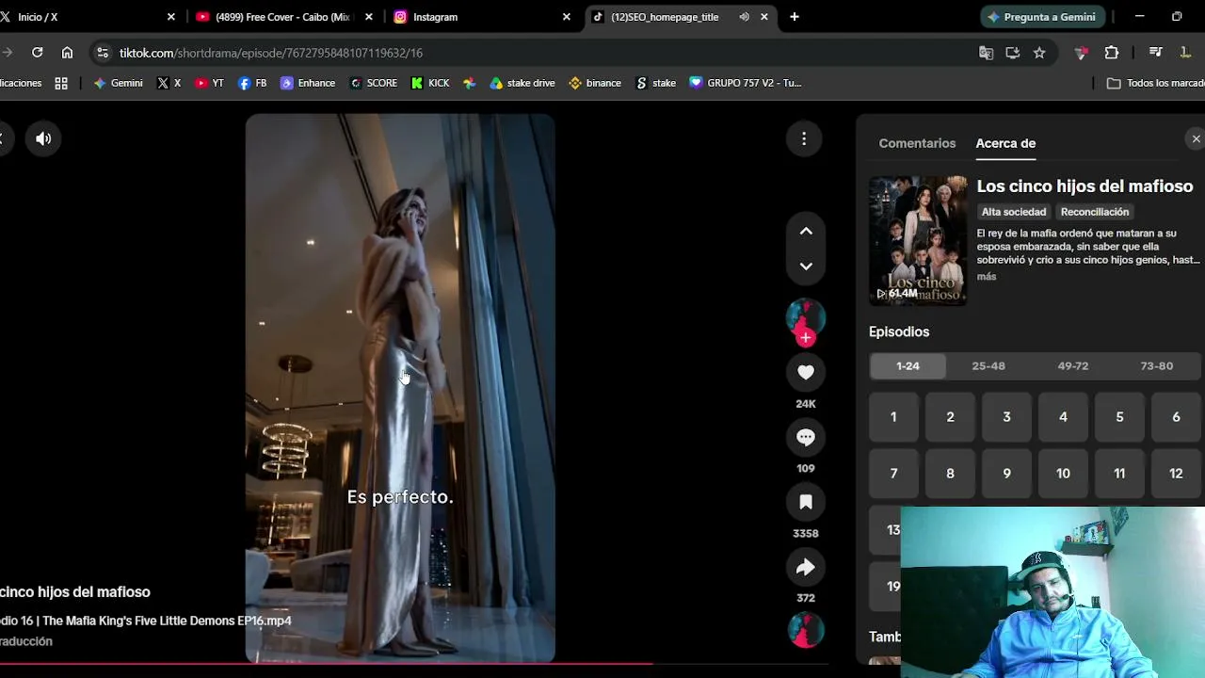Seek on the red video progress bar
Viewport: 1205px width, 678px height.
tap(414, 664)
